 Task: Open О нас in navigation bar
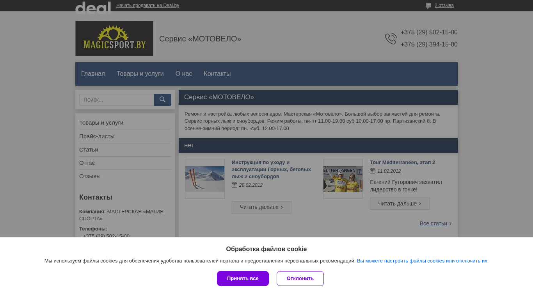click(x=184, y=74)
